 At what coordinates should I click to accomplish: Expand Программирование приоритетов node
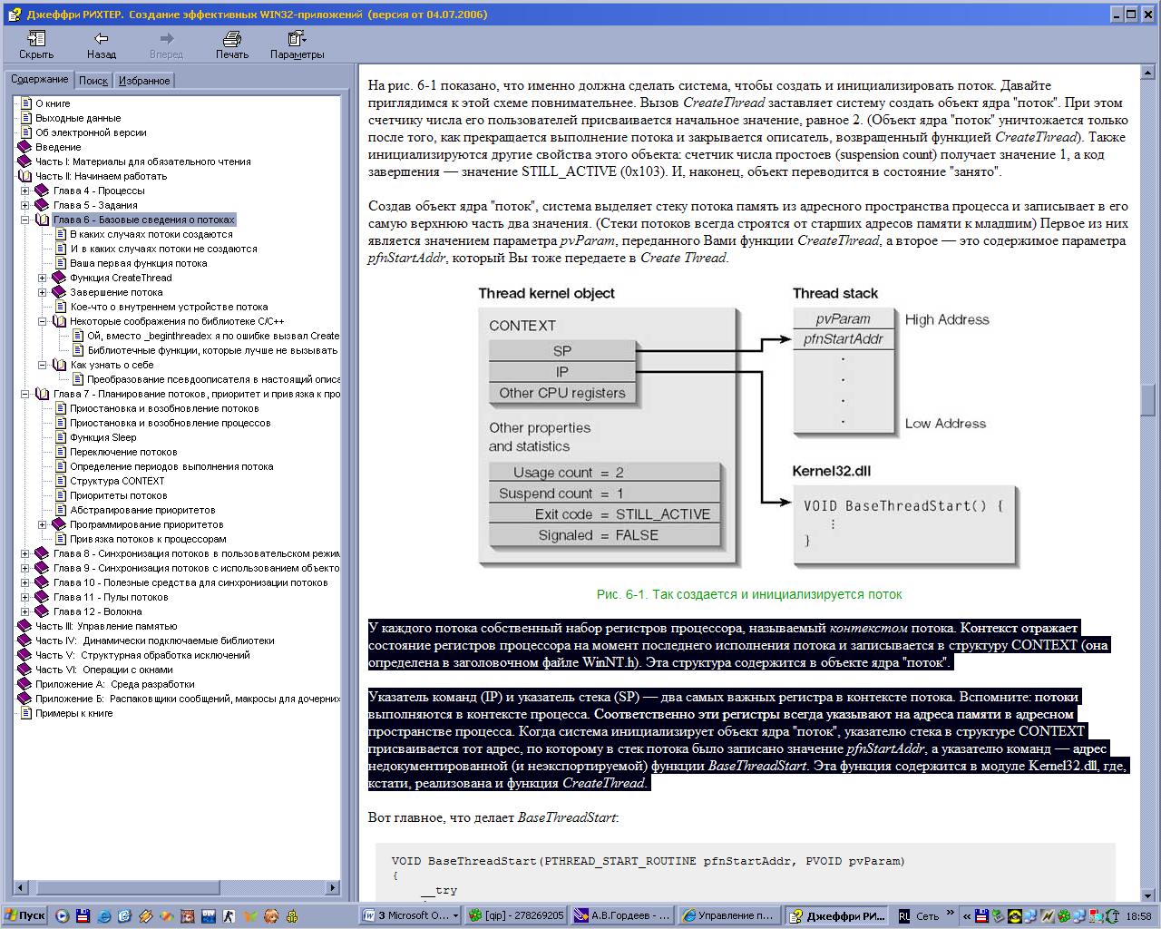(43, 524)
